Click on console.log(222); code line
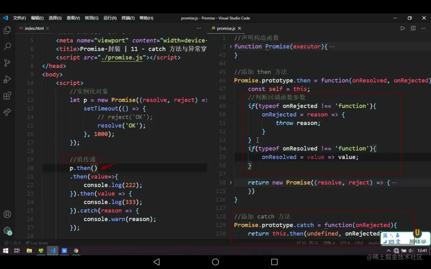 pyautogui.click(x=113, y=185)
